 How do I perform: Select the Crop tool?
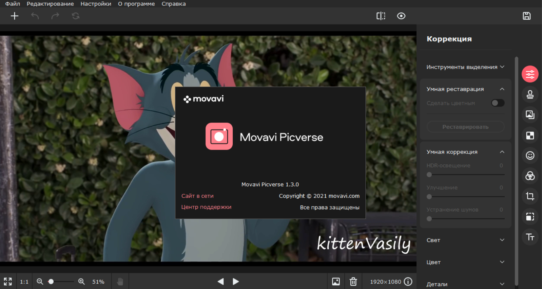[530, 196]
